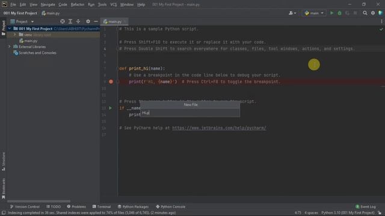Image resolution: width=385 pixels, height=216 pixels.
Task: Open the Window menu
Action: point(127,4)
